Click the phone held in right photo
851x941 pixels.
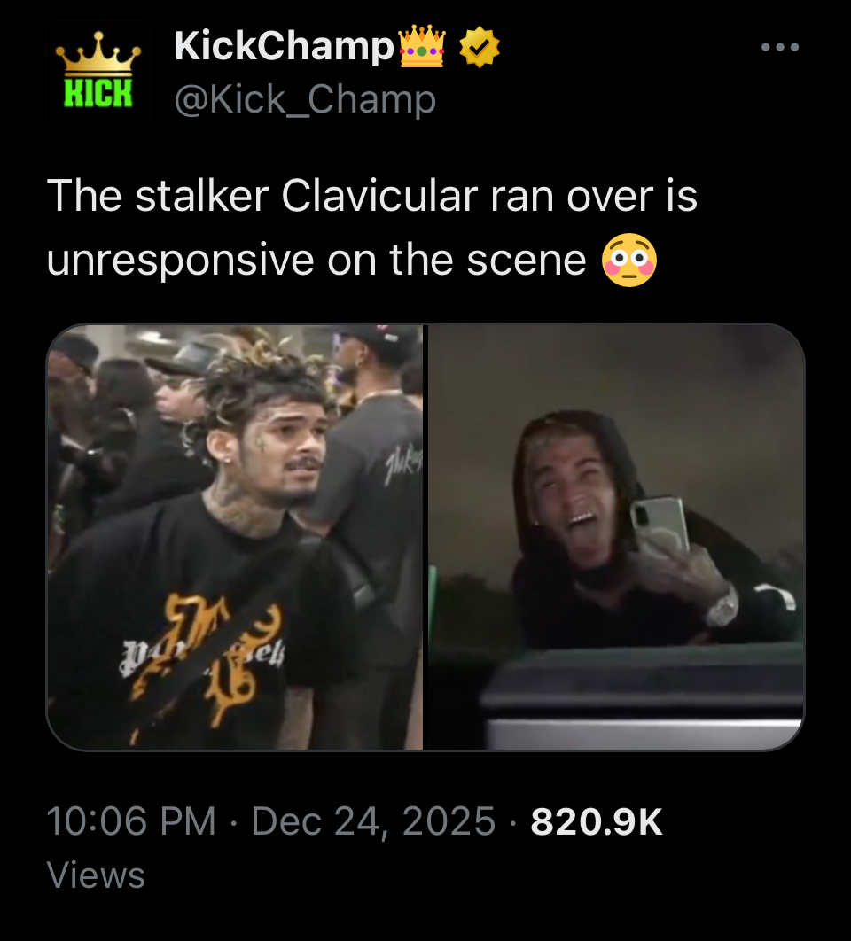click(659, 524)
